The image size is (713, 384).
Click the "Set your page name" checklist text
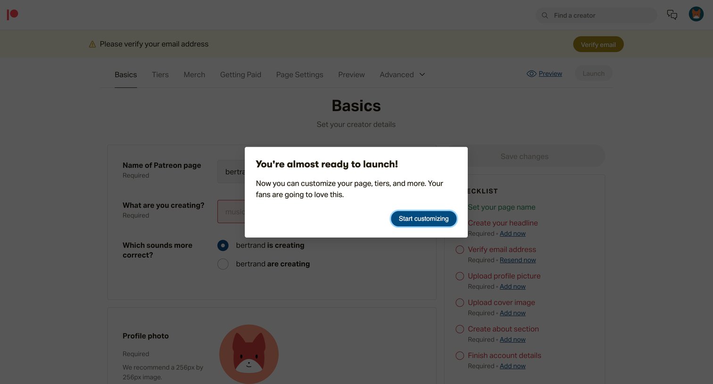502,207
